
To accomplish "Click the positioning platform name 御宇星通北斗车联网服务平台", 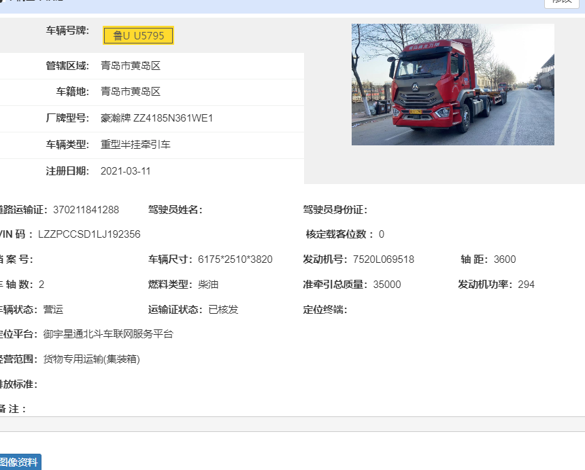I will [x=108, y=334].
